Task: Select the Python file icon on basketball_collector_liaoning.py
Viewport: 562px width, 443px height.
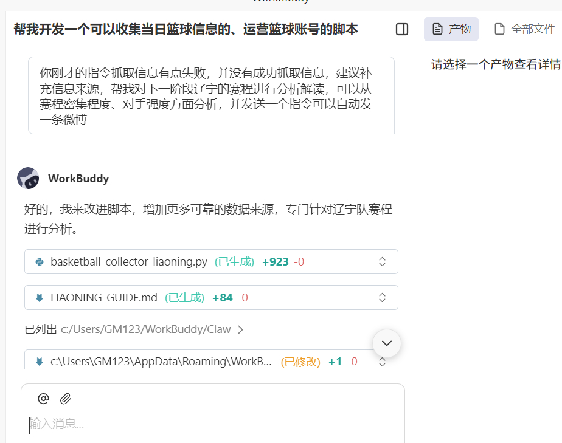Action: [x=38, y=261]
